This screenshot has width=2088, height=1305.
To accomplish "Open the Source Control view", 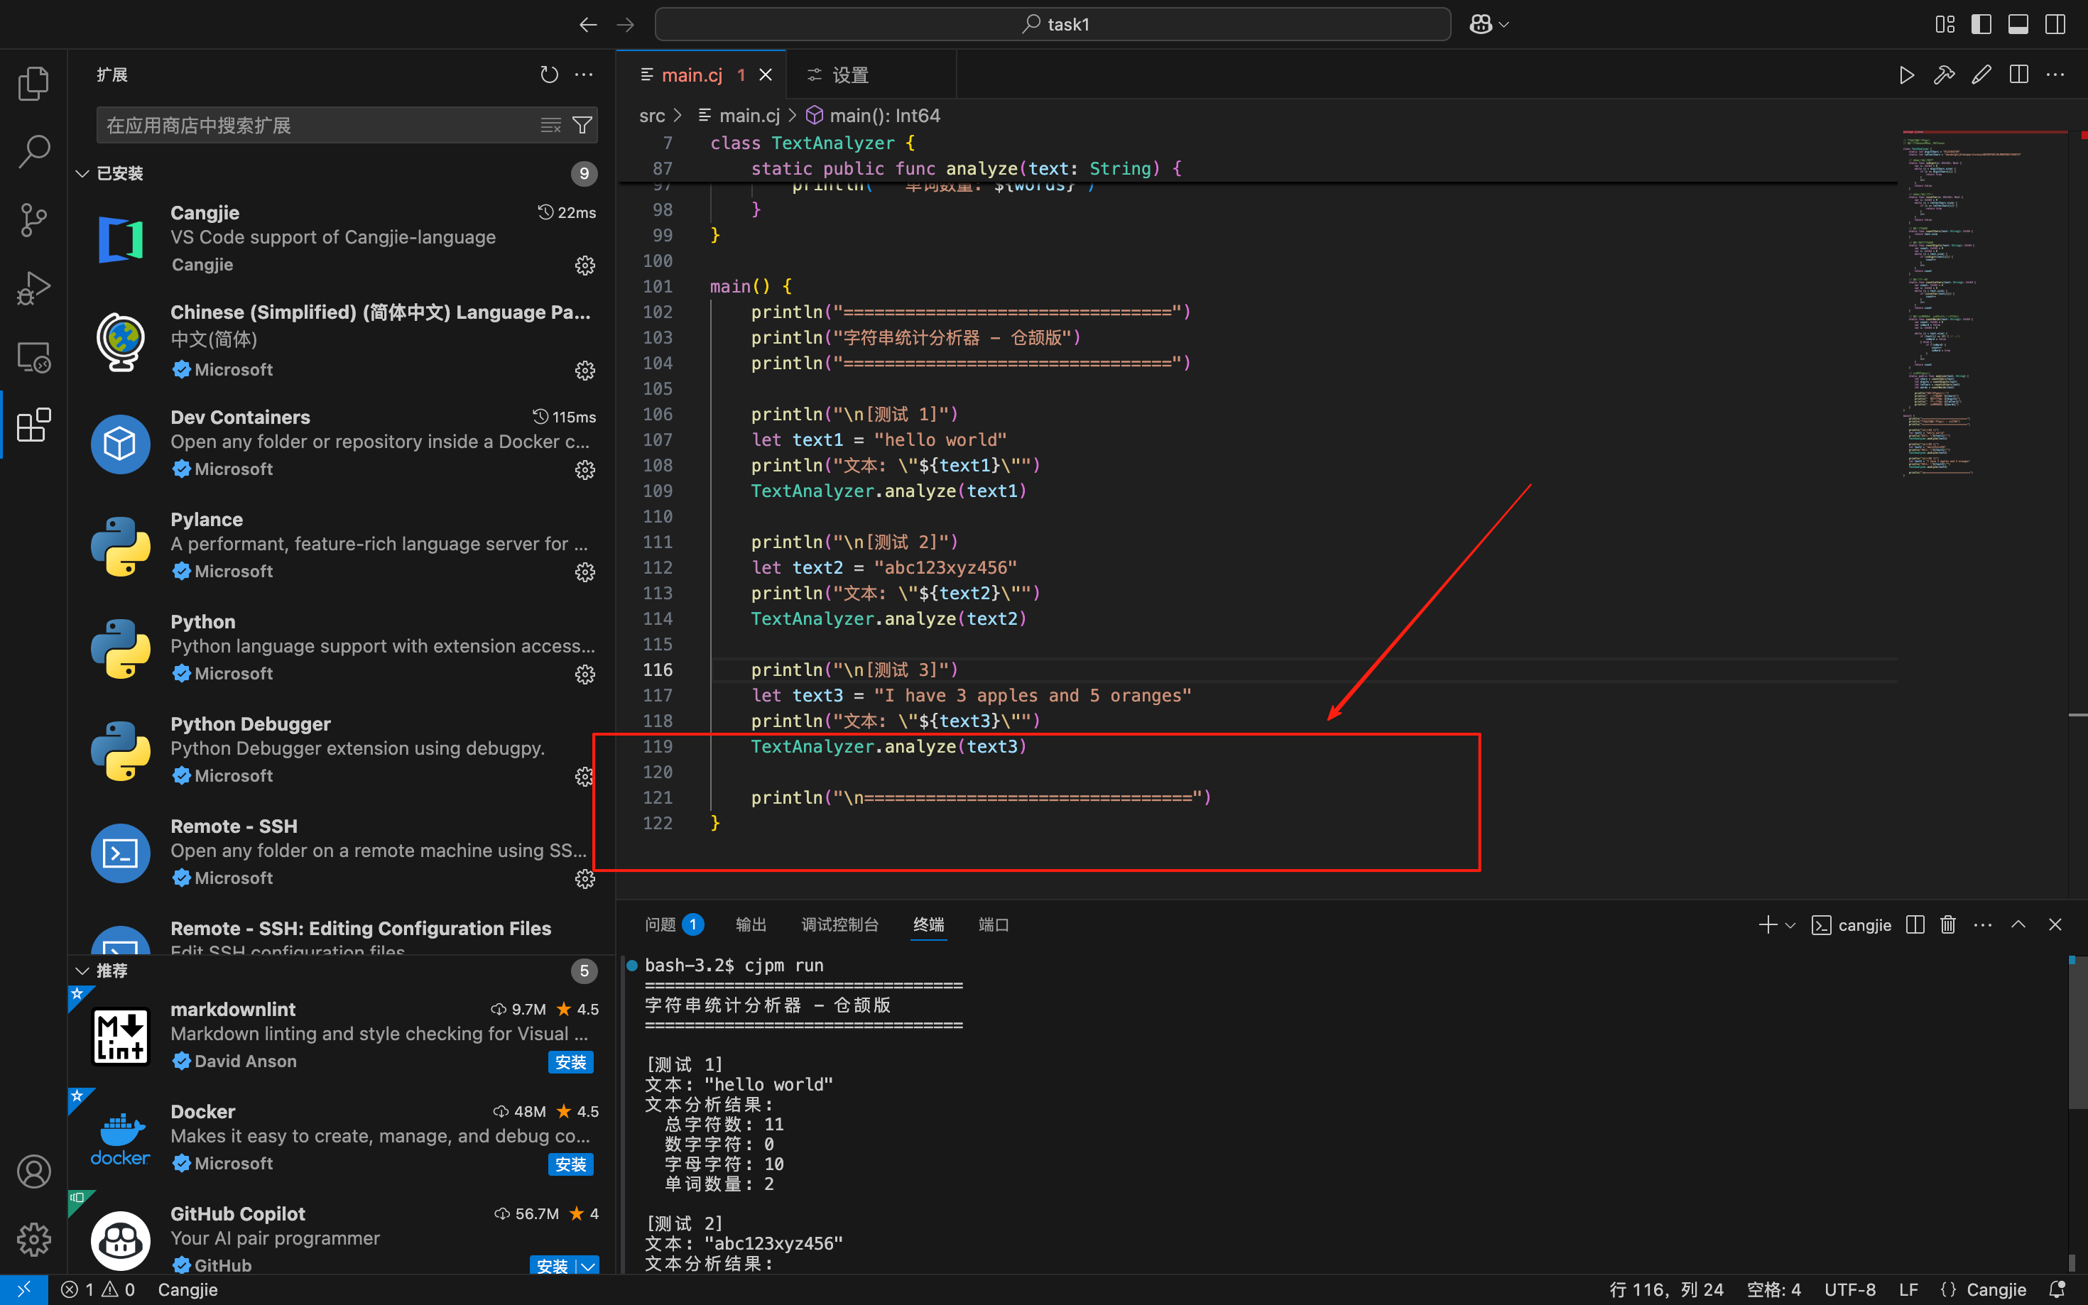I will coord(33,219).
